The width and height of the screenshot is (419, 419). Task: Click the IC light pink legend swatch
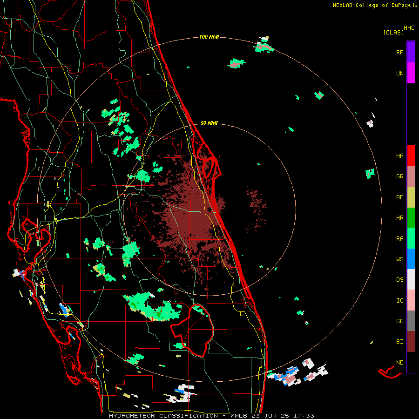coord(411,300)
